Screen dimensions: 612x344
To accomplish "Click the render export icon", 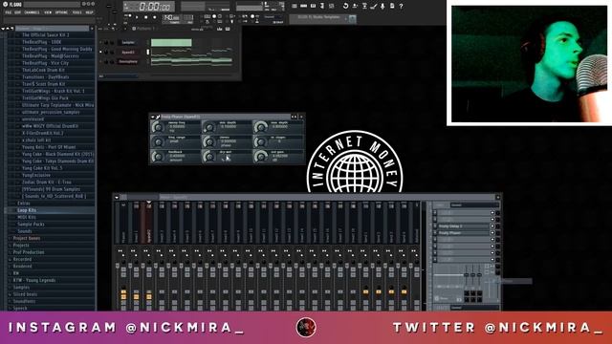I will click(x=364, y=7).
